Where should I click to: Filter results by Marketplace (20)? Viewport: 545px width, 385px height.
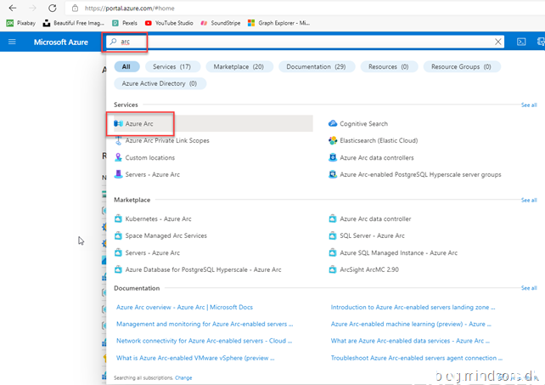[x=238, y=66]
